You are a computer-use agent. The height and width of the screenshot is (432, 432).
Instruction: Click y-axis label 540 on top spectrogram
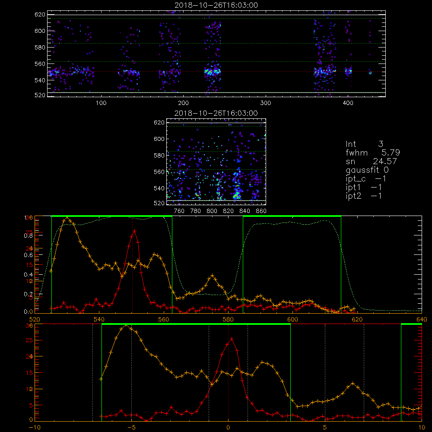pos(40,80)
